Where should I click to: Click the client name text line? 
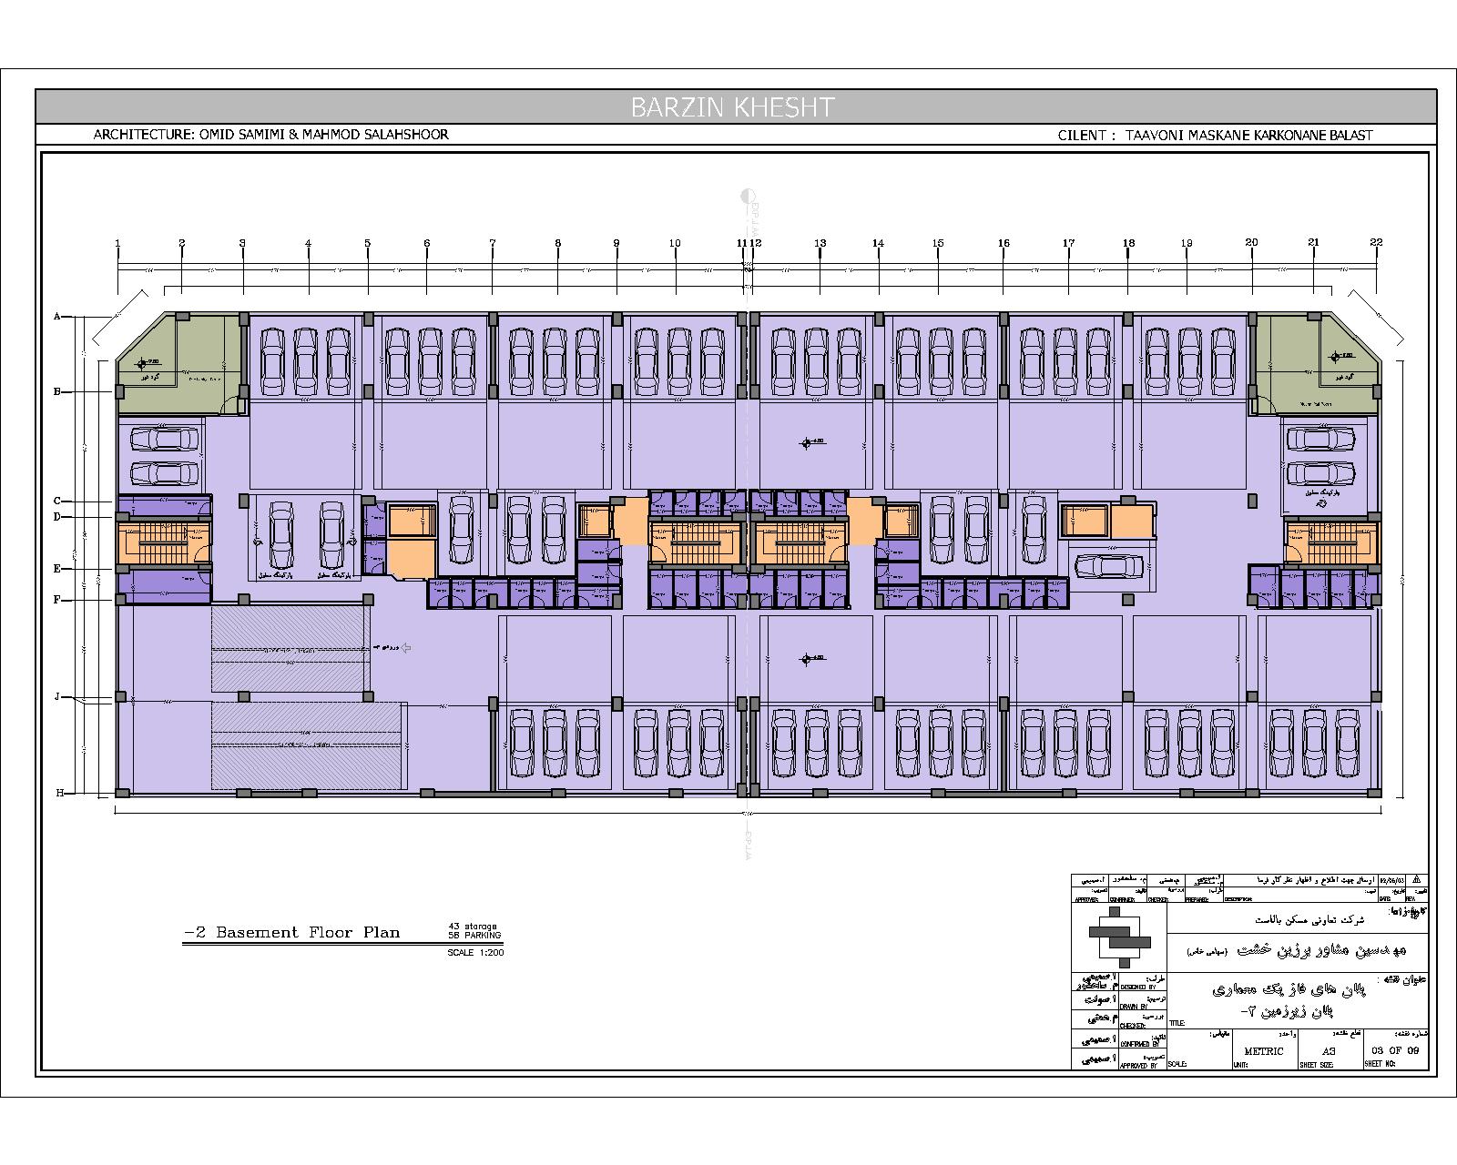(x=1215, y=135)
